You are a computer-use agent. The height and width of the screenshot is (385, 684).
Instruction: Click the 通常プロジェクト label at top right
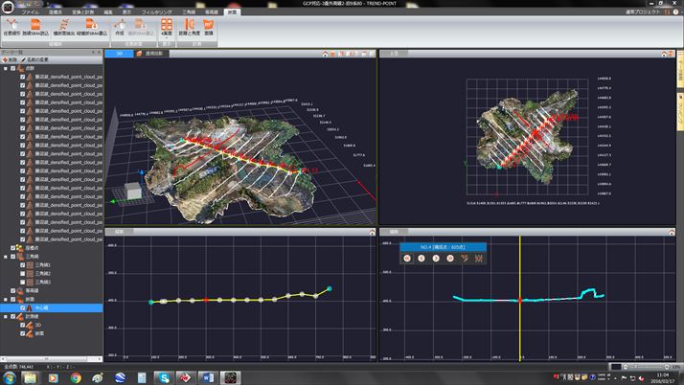(643, 11)
